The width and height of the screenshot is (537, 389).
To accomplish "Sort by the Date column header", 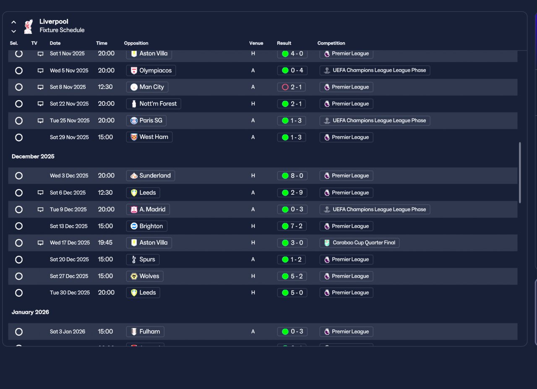I will point(55,43).
